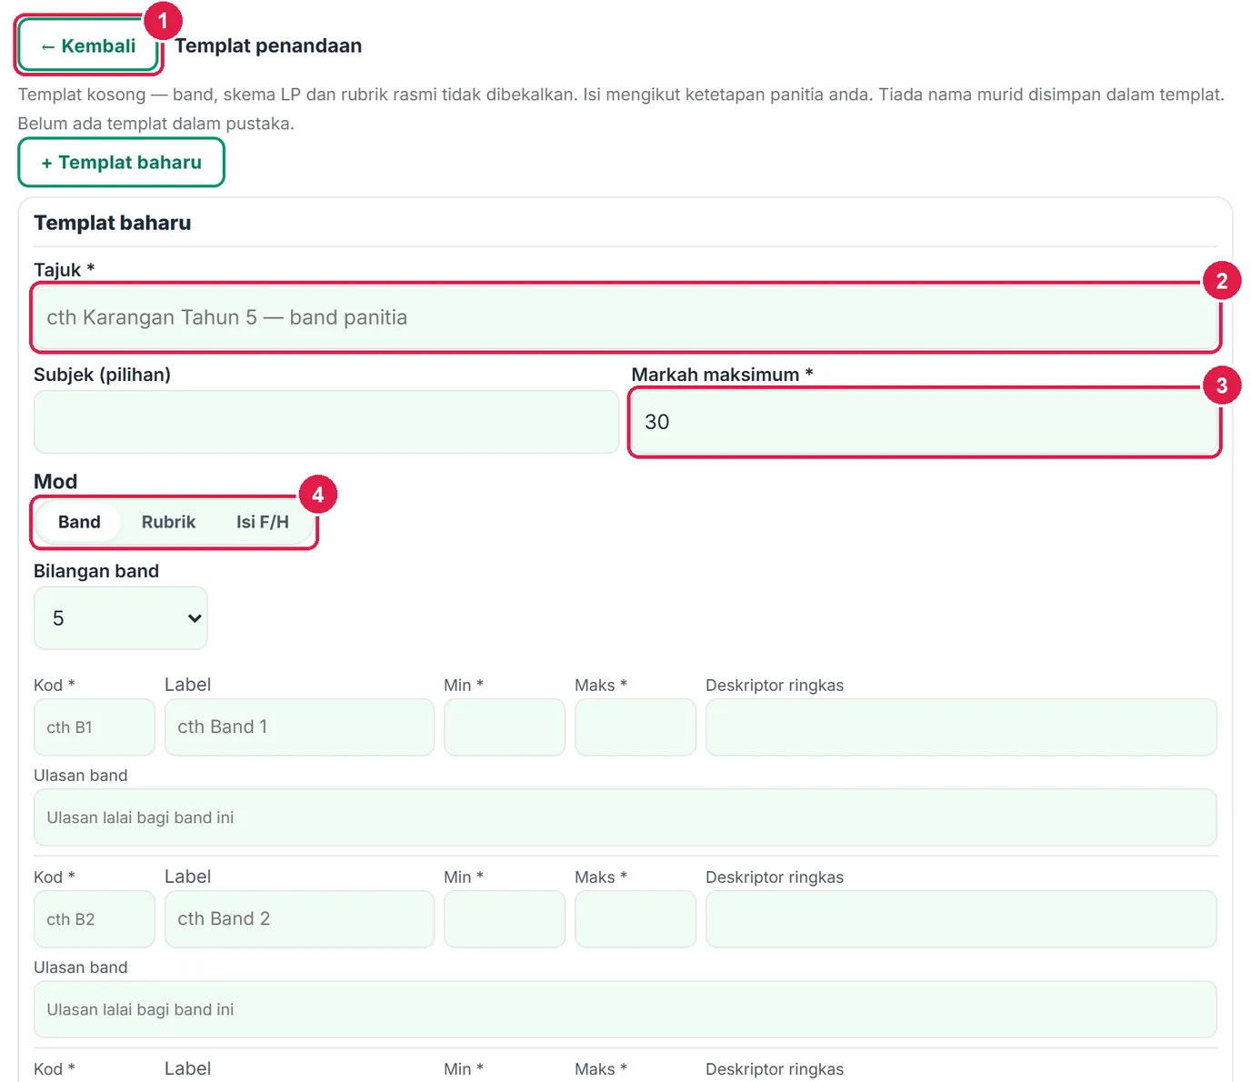The image size is (1251, 1082).
Task: Focus the Tajuk title input field
Action: pos(625,317)
